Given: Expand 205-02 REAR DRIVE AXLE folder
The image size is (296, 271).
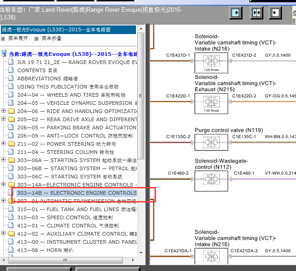Looking at the screenshot, I should (x=3, y=119).
